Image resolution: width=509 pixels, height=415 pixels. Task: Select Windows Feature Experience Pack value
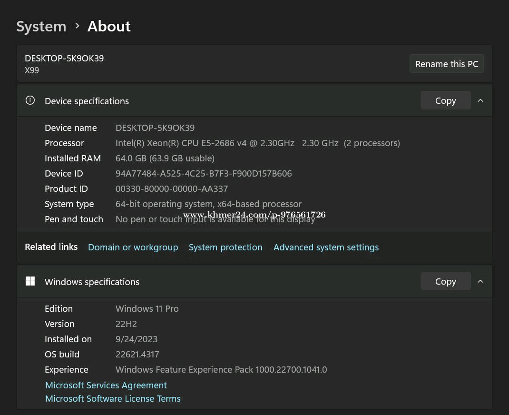point(221,370)
